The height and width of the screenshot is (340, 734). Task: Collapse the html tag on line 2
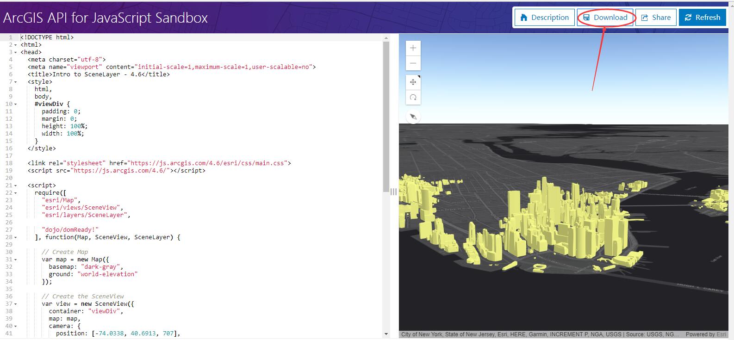pos(15,45)
